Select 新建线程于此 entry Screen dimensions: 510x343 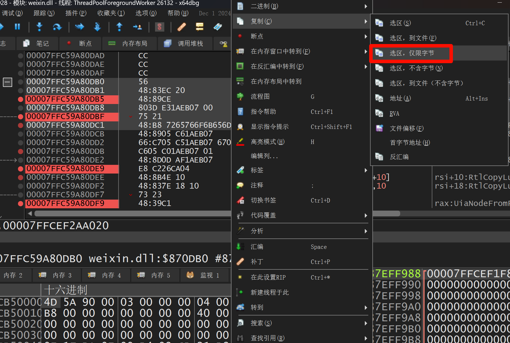(x=302, y=292)
